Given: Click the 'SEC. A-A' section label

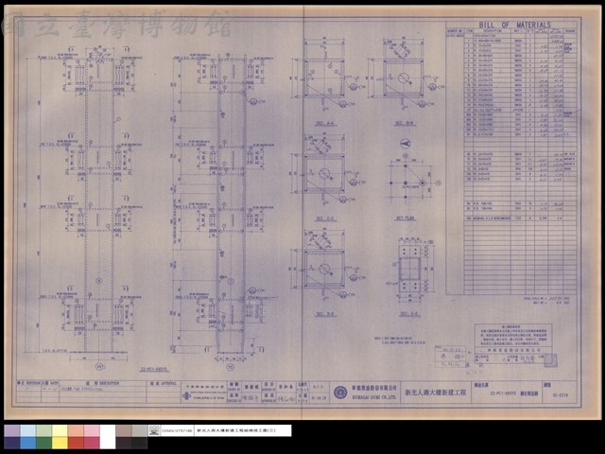Looking at the screenshot, I should (x=325, y=124).
